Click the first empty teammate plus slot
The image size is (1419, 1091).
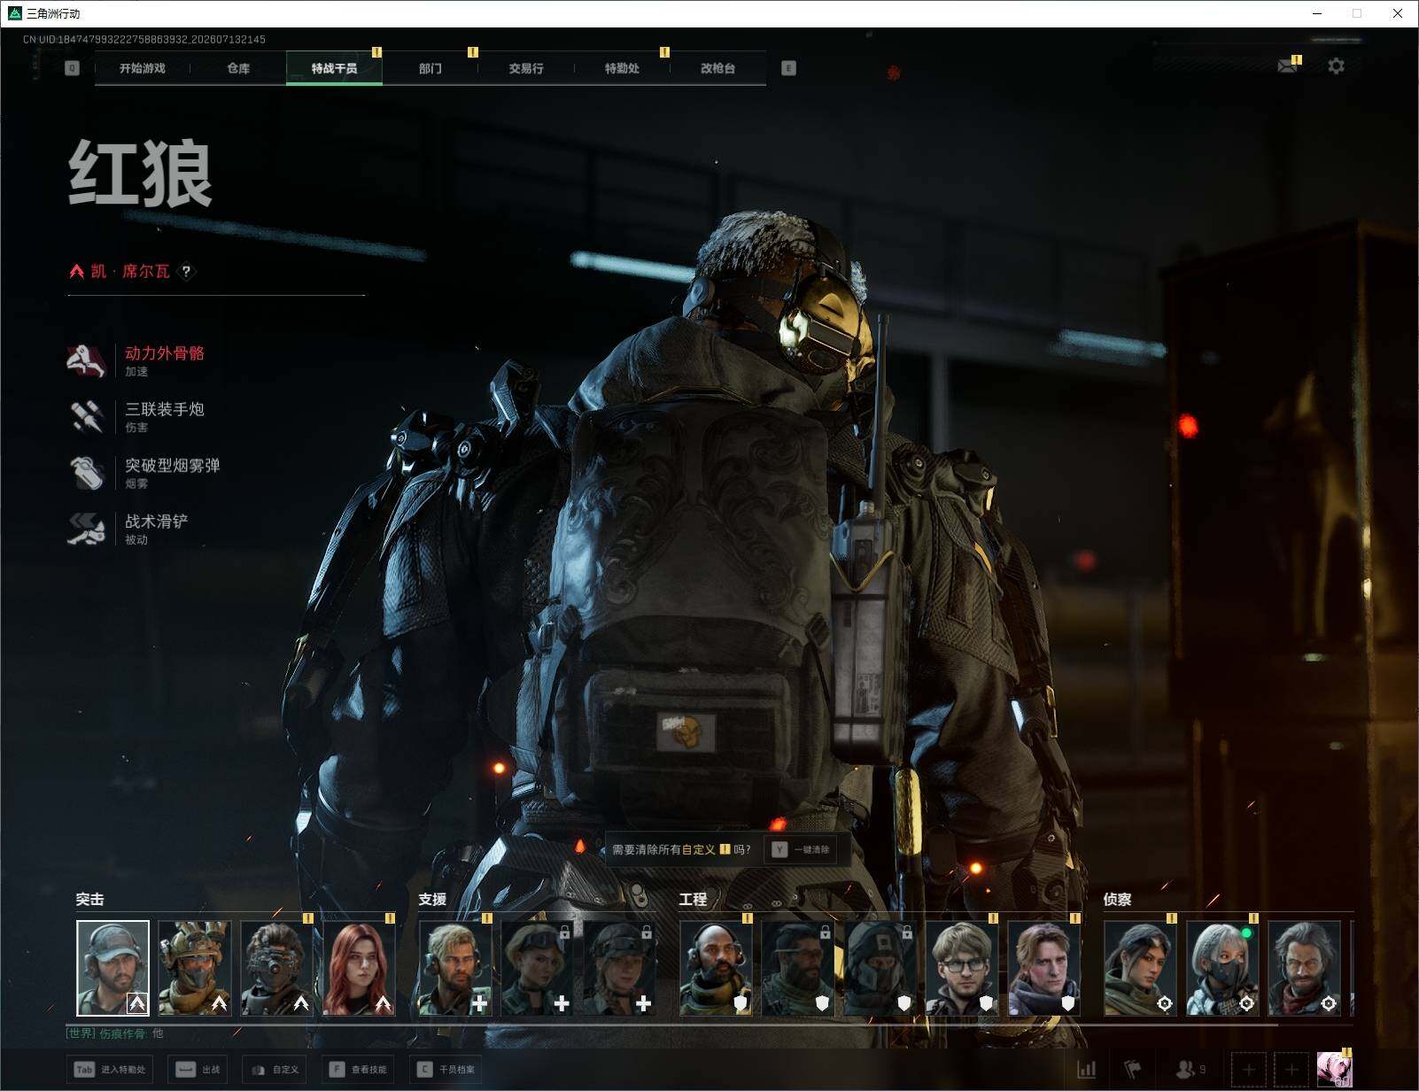(1248, 1070)
